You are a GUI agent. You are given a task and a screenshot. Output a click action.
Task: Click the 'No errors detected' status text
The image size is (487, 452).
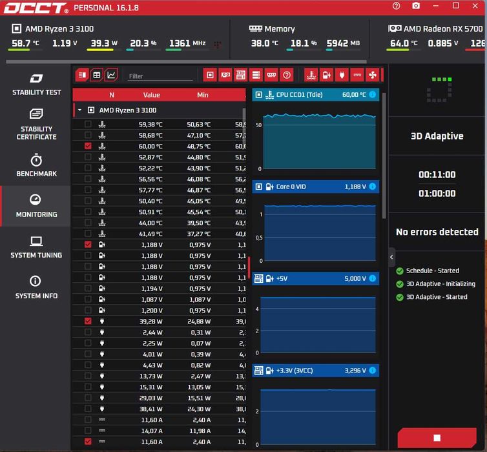[437, 232]
